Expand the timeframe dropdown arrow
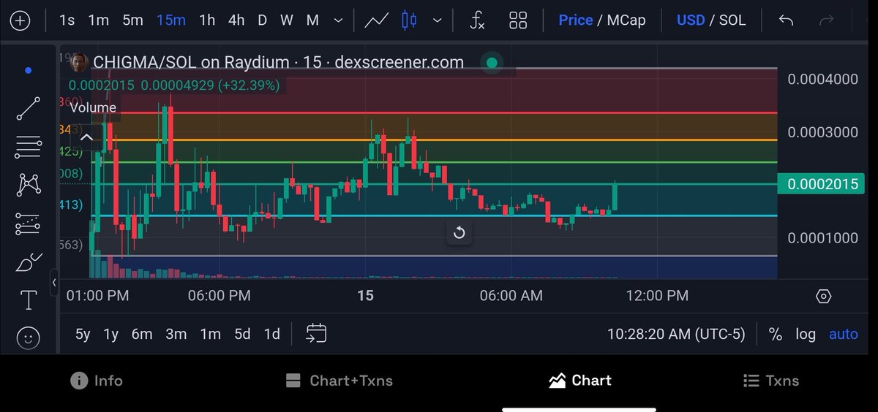The height and width of the screenshot is (412, 878). [338, 21]
